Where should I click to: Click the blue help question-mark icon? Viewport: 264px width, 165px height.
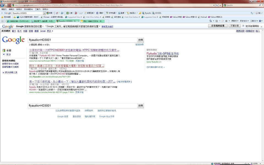[260, 21]
